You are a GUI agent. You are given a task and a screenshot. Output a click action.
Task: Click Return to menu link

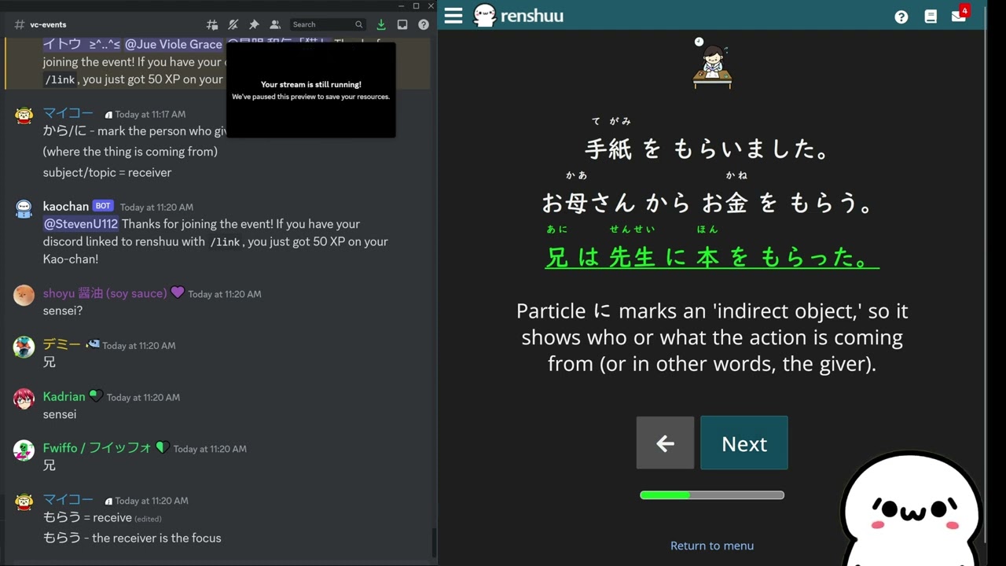click(712, 546)
